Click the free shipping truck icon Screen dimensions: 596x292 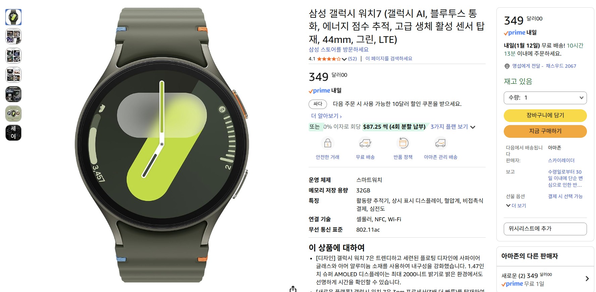coord(365,143)
